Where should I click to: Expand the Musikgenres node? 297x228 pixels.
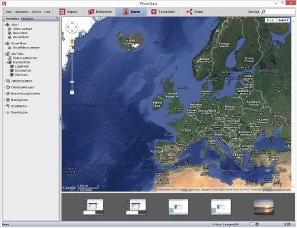[5, 100]
